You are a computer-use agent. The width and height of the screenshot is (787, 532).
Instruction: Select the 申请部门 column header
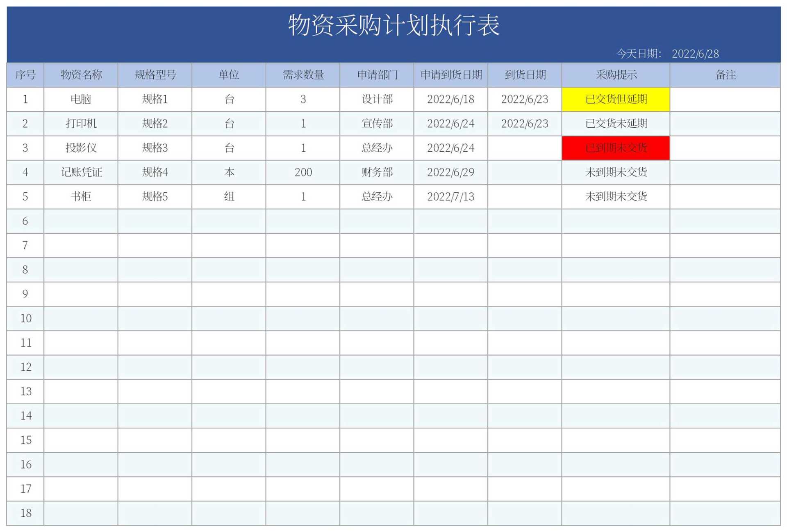(377, 75)
